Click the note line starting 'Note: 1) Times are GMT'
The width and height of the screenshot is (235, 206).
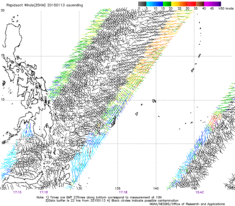coord(99,197)
